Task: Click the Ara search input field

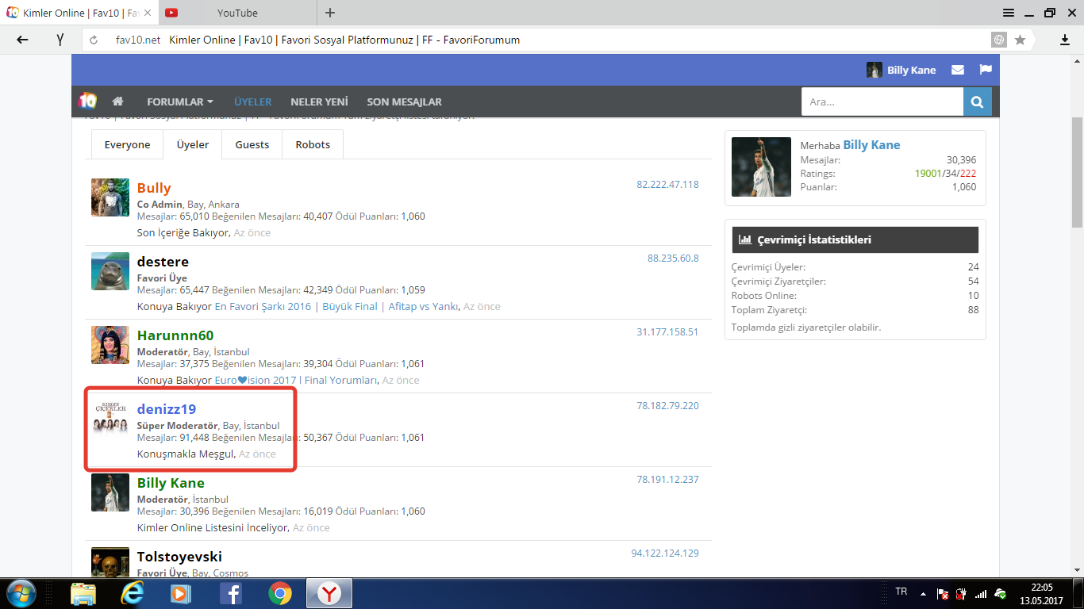Action: pos(882,101)
